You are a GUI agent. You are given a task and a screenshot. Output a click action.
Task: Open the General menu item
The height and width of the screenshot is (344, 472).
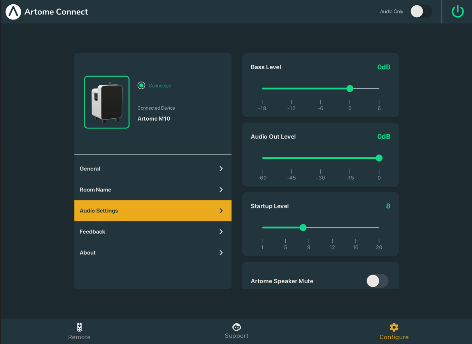point(153,168)
